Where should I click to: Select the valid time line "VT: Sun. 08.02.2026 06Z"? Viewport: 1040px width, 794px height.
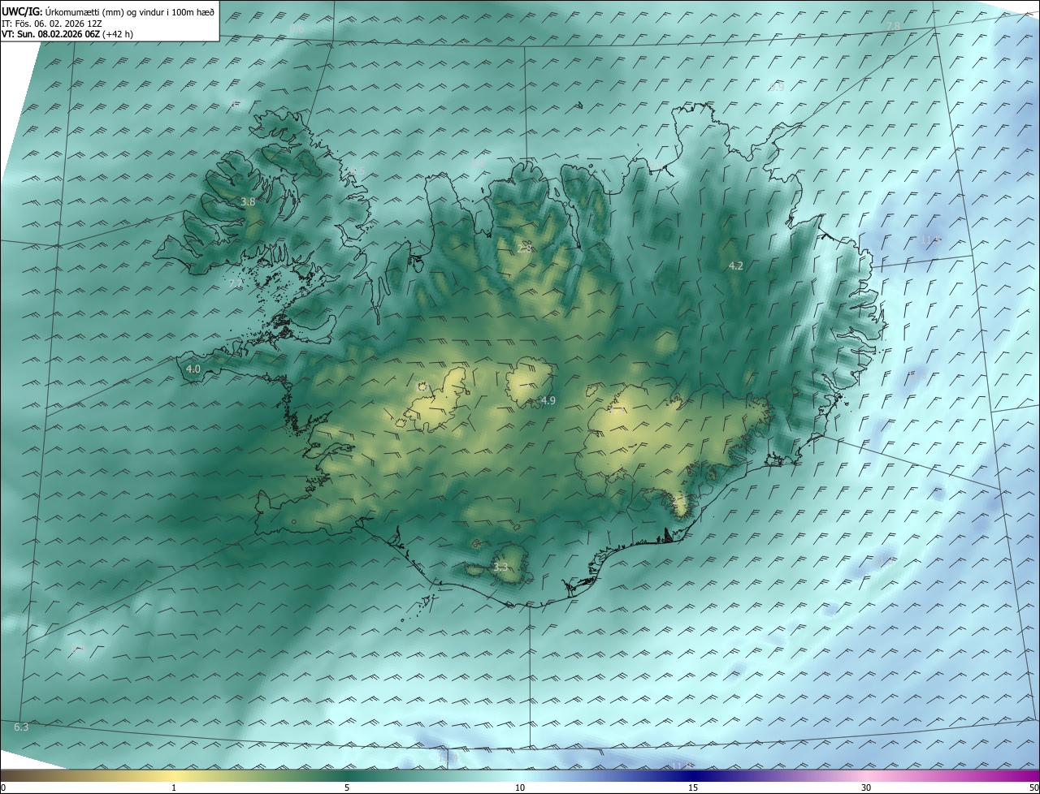(x=51, y=34)
